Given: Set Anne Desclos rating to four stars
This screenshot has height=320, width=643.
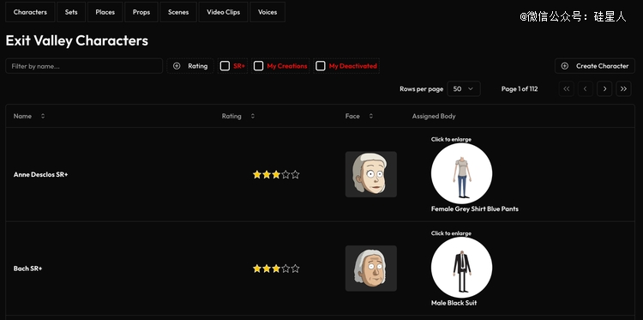Looking at the screenshot, I should click(285, 175).
